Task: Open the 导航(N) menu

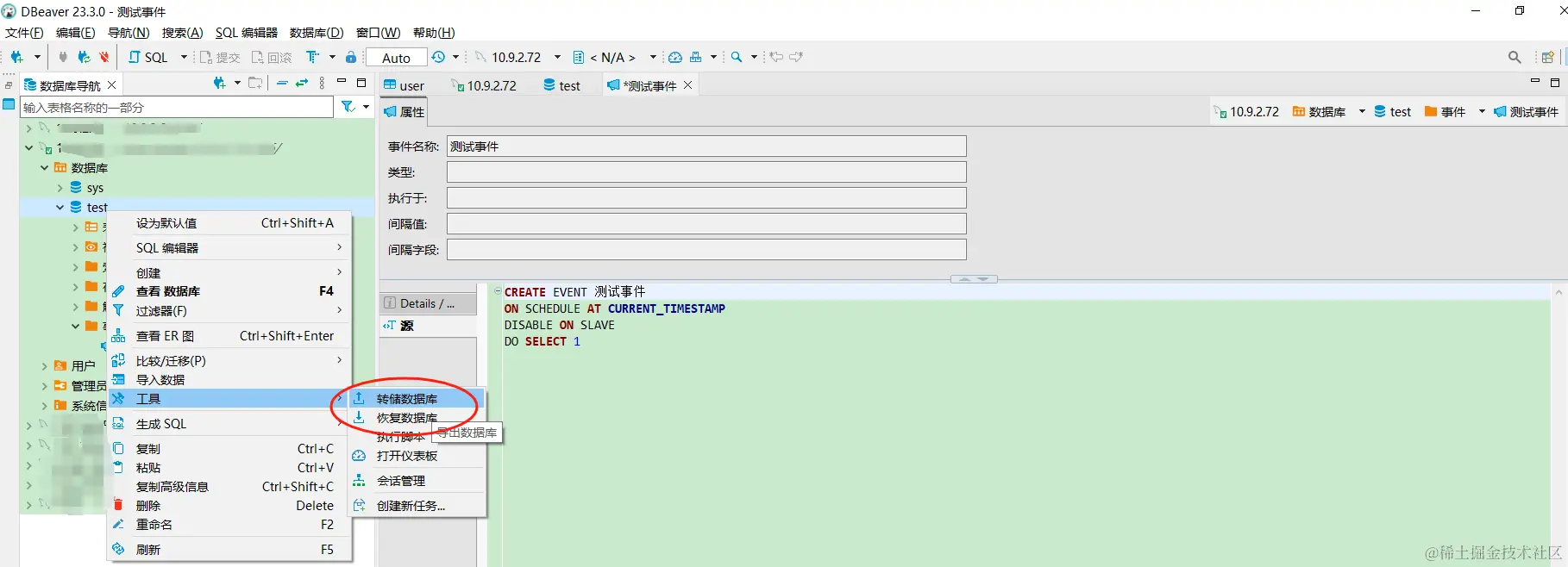Action: 129,33
